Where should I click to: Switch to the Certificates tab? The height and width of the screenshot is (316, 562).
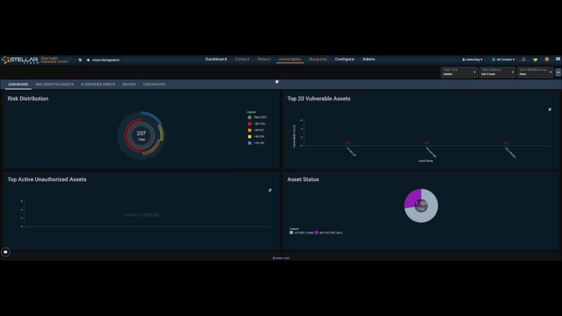[154, 84]
